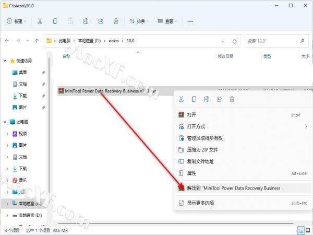Click the sidebar vertical scrollbar

pyautogui.click(x=49, y=130)
